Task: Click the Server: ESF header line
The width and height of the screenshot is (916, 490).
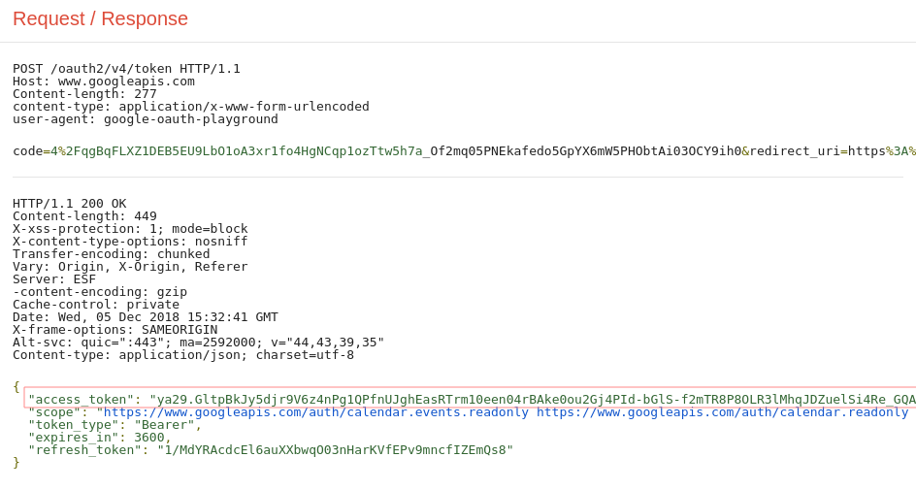Action: tap(54, 279)
